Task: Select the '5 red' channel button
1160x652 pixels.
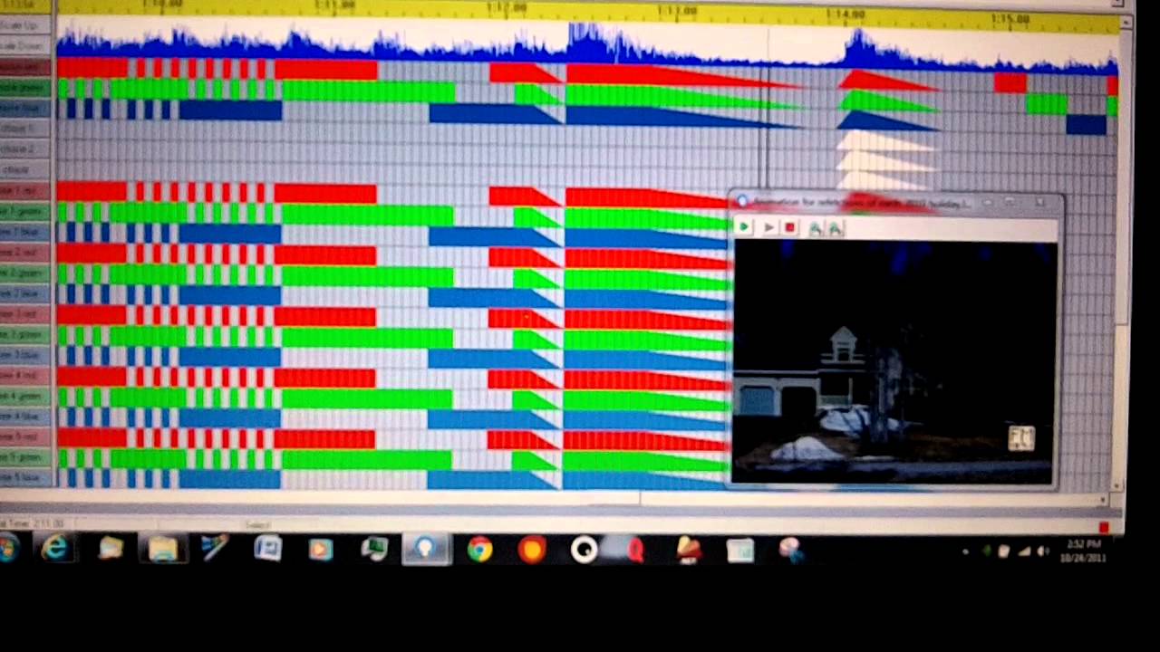Action: [x=25, y=437]
